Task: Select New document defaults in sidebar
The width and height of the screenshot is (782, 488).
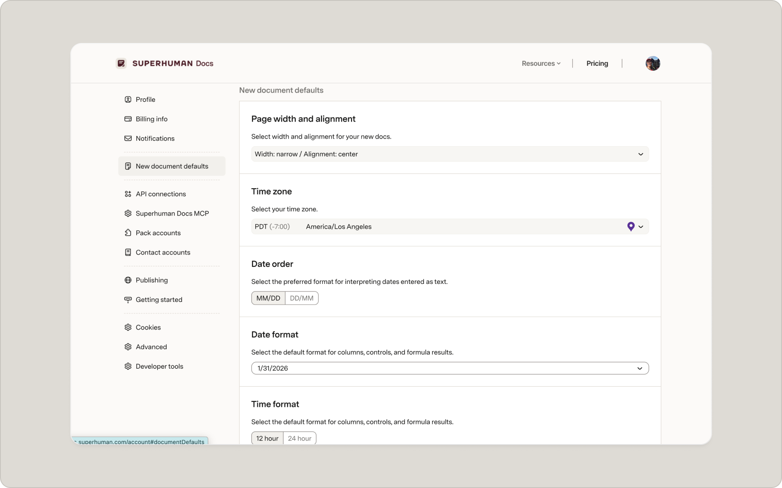Action: pyautogui.click(x=172, y=166)
